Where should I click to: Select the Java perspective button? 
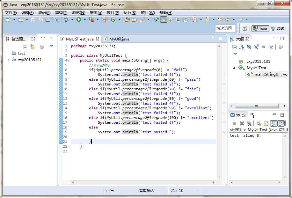pos(260,29)
